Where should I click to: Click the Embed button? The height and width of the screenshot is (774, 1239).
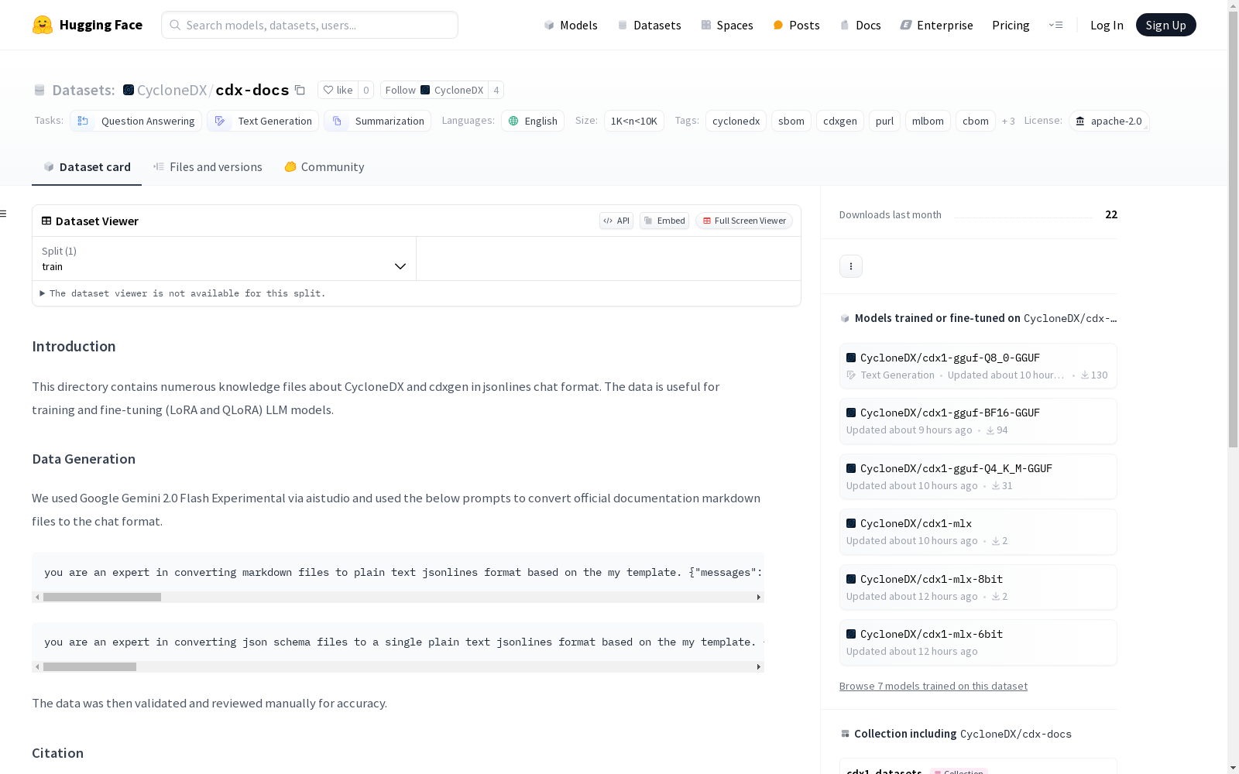664,221
